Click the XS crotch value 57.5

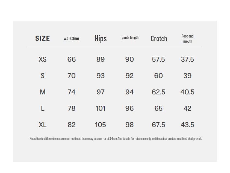pyautogui.click(x=158, y=59)
